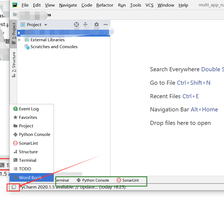Viewport: 224px width, 197px height.
Task: Open the Run menu
Action: click(x=122, y=5)
